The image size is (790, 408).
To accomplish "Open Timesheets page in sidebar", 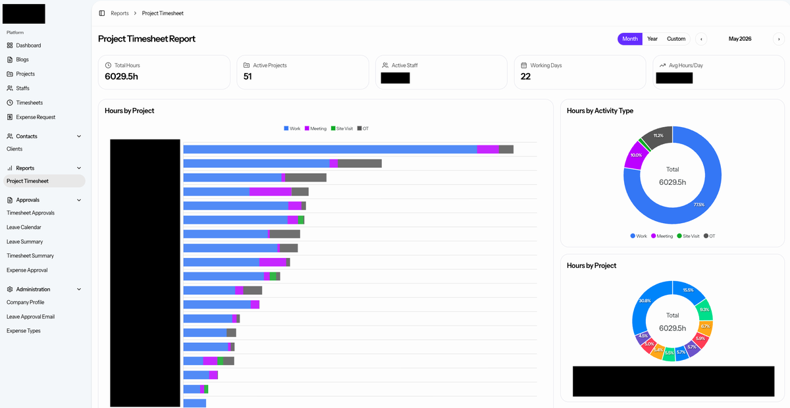I will click(30, 103).
